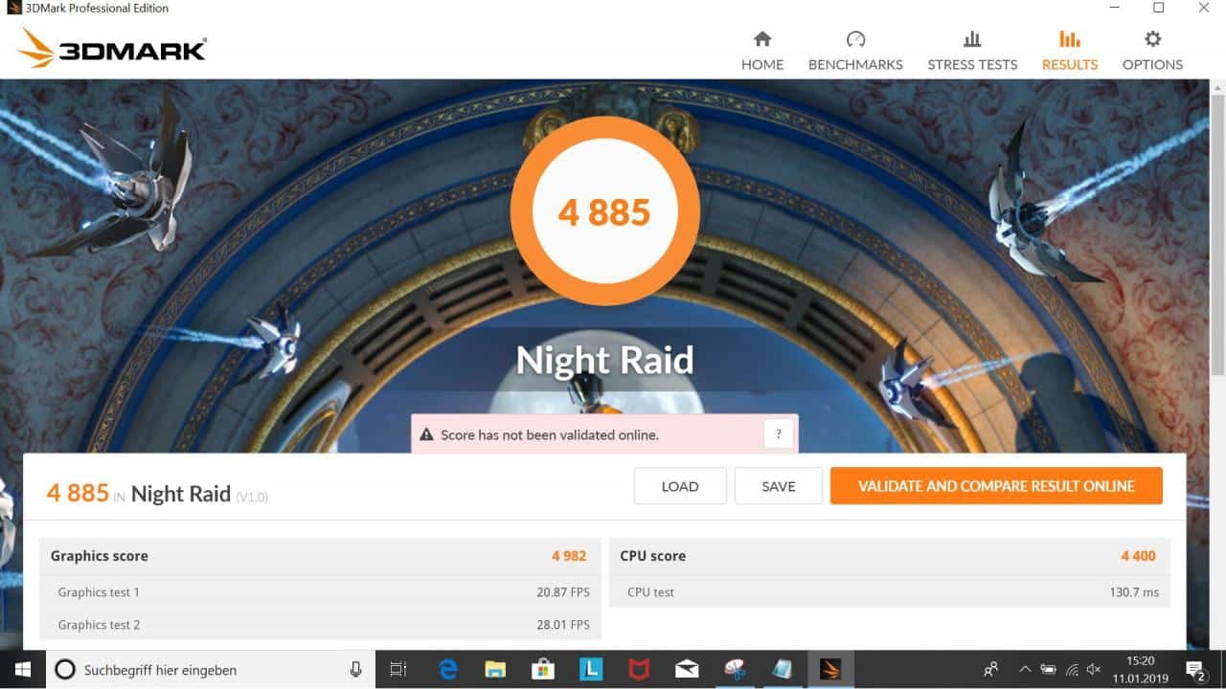This screenshot has height=689, width=1226.
Task: Go to the Home section
Action: click(761, 51)
